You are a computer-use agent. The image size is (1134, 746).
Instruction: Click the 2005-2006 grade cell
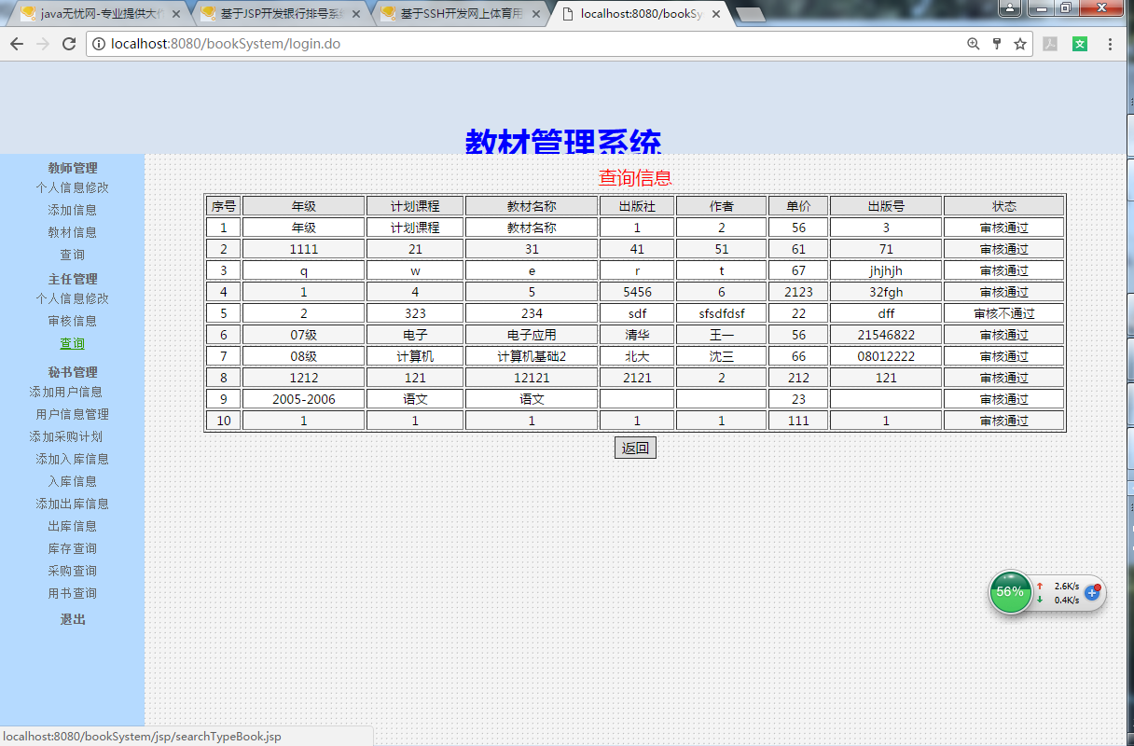tap(304, 399)
